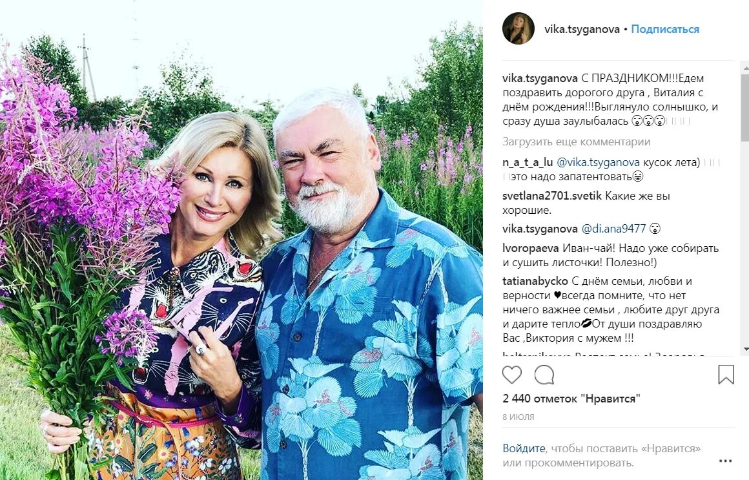Image resolution: width=749 pixels, height=480 pixels.
Task: Open svetlana2701.svetik commenter profile
Action: click(552, 196)
